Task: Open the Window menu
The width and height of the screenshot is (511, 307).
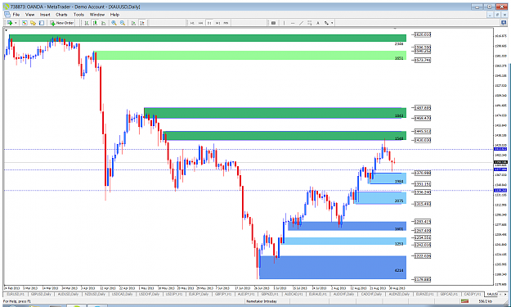Action: 97,15
